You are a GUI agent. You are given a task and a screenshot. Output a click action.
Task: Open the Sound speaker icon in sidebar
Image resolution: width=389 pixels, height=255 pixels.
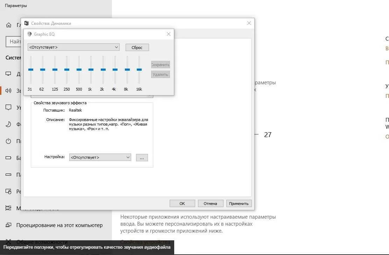point(8,91)
